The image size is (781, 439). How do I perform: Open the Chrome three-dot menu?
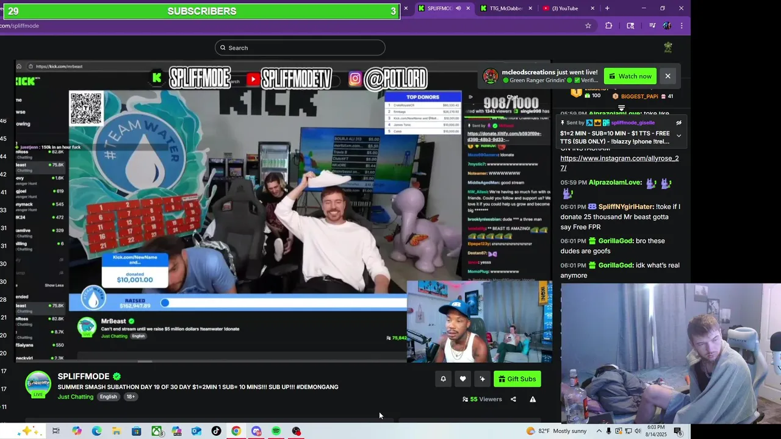[682, 26]
